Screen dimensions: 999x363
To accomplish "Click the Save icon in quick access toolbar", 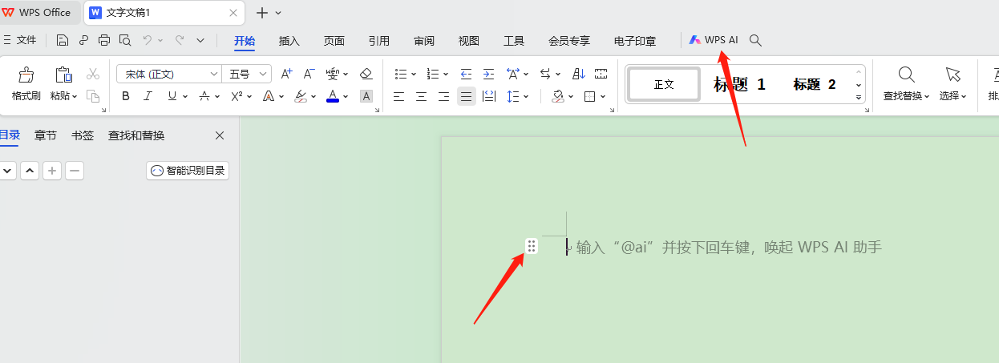I will 63,40.
